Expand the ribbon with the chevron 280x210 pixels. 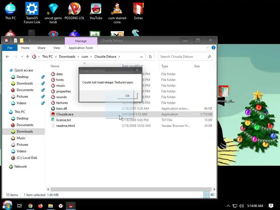(208, 48)
